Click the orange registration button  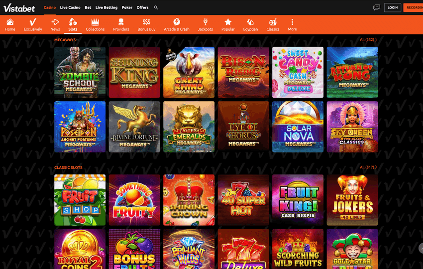point(413,7)
